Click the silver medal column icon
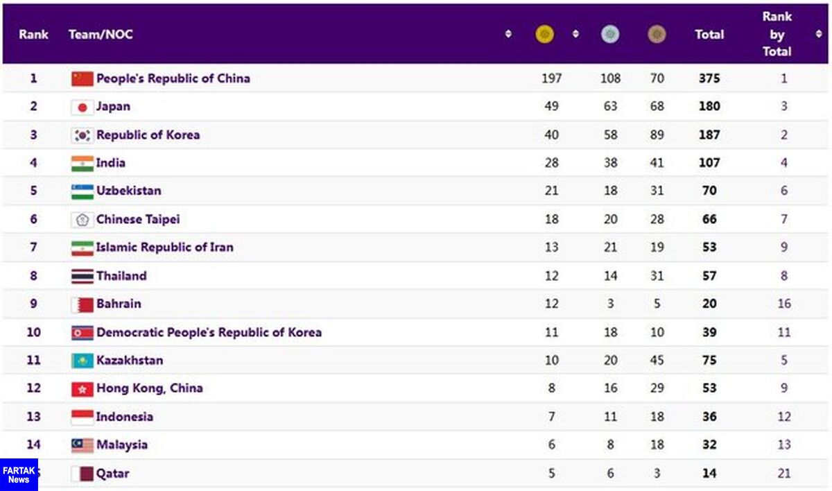The width and height of the screenshot is (832, 491). click(x=610, y=34)
